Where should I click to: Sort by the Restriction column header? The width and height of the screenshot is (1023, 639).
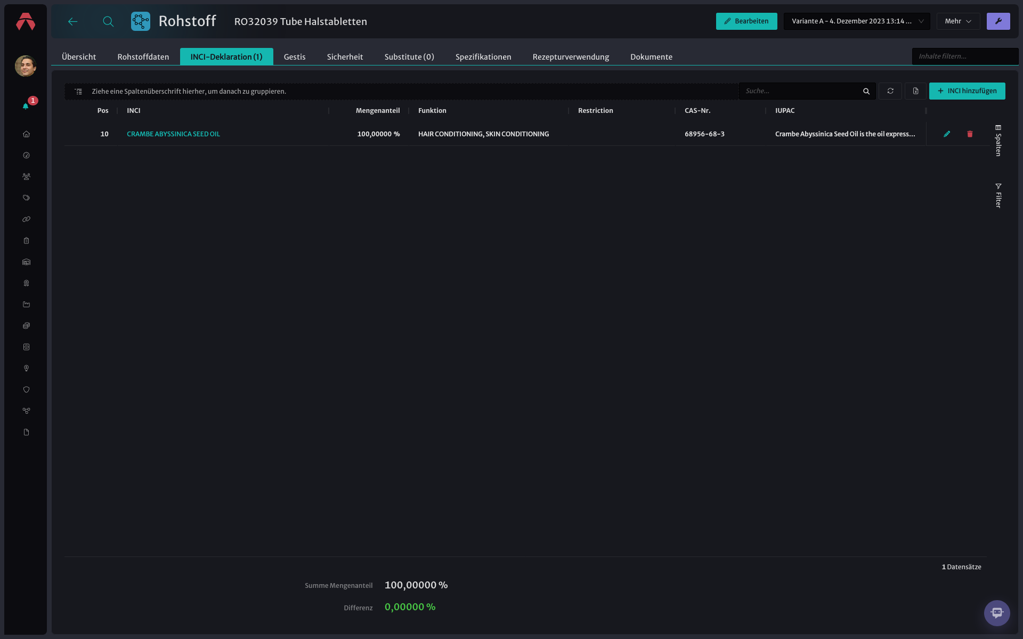(x=596, y=111)
